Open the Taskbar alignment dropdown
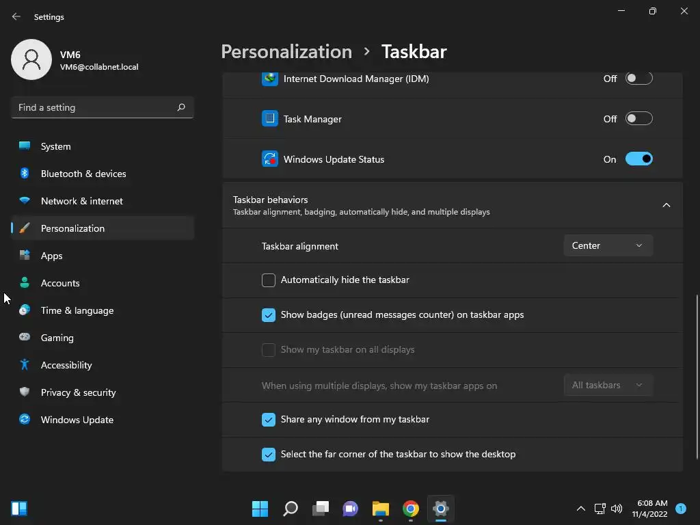The height and width of the screenshot is (525, 700). click(x=608, y=245)
